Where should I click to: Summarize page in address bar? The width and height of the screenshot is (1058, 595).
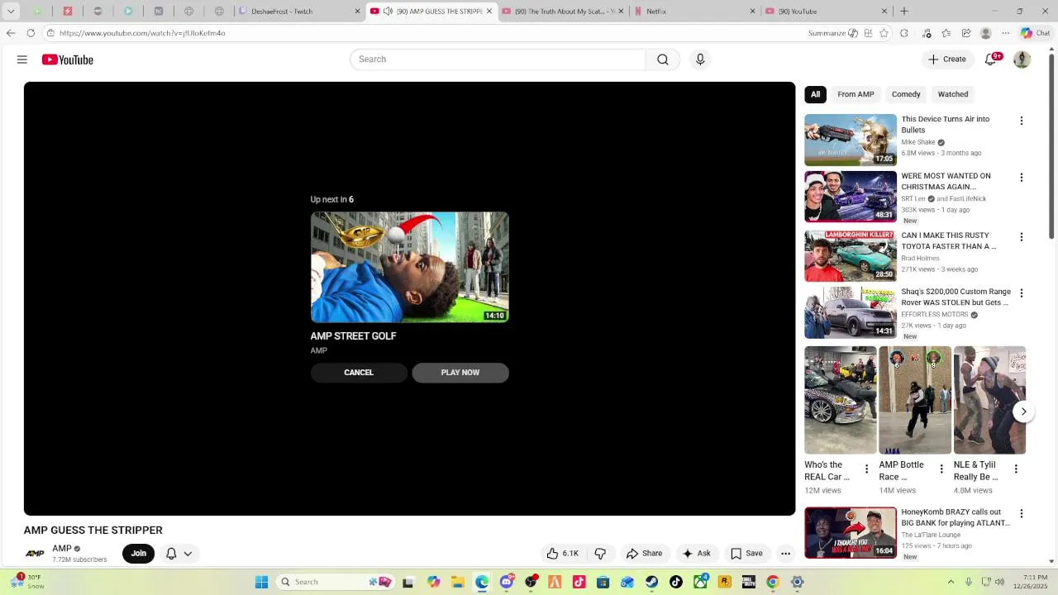point(833,33)
